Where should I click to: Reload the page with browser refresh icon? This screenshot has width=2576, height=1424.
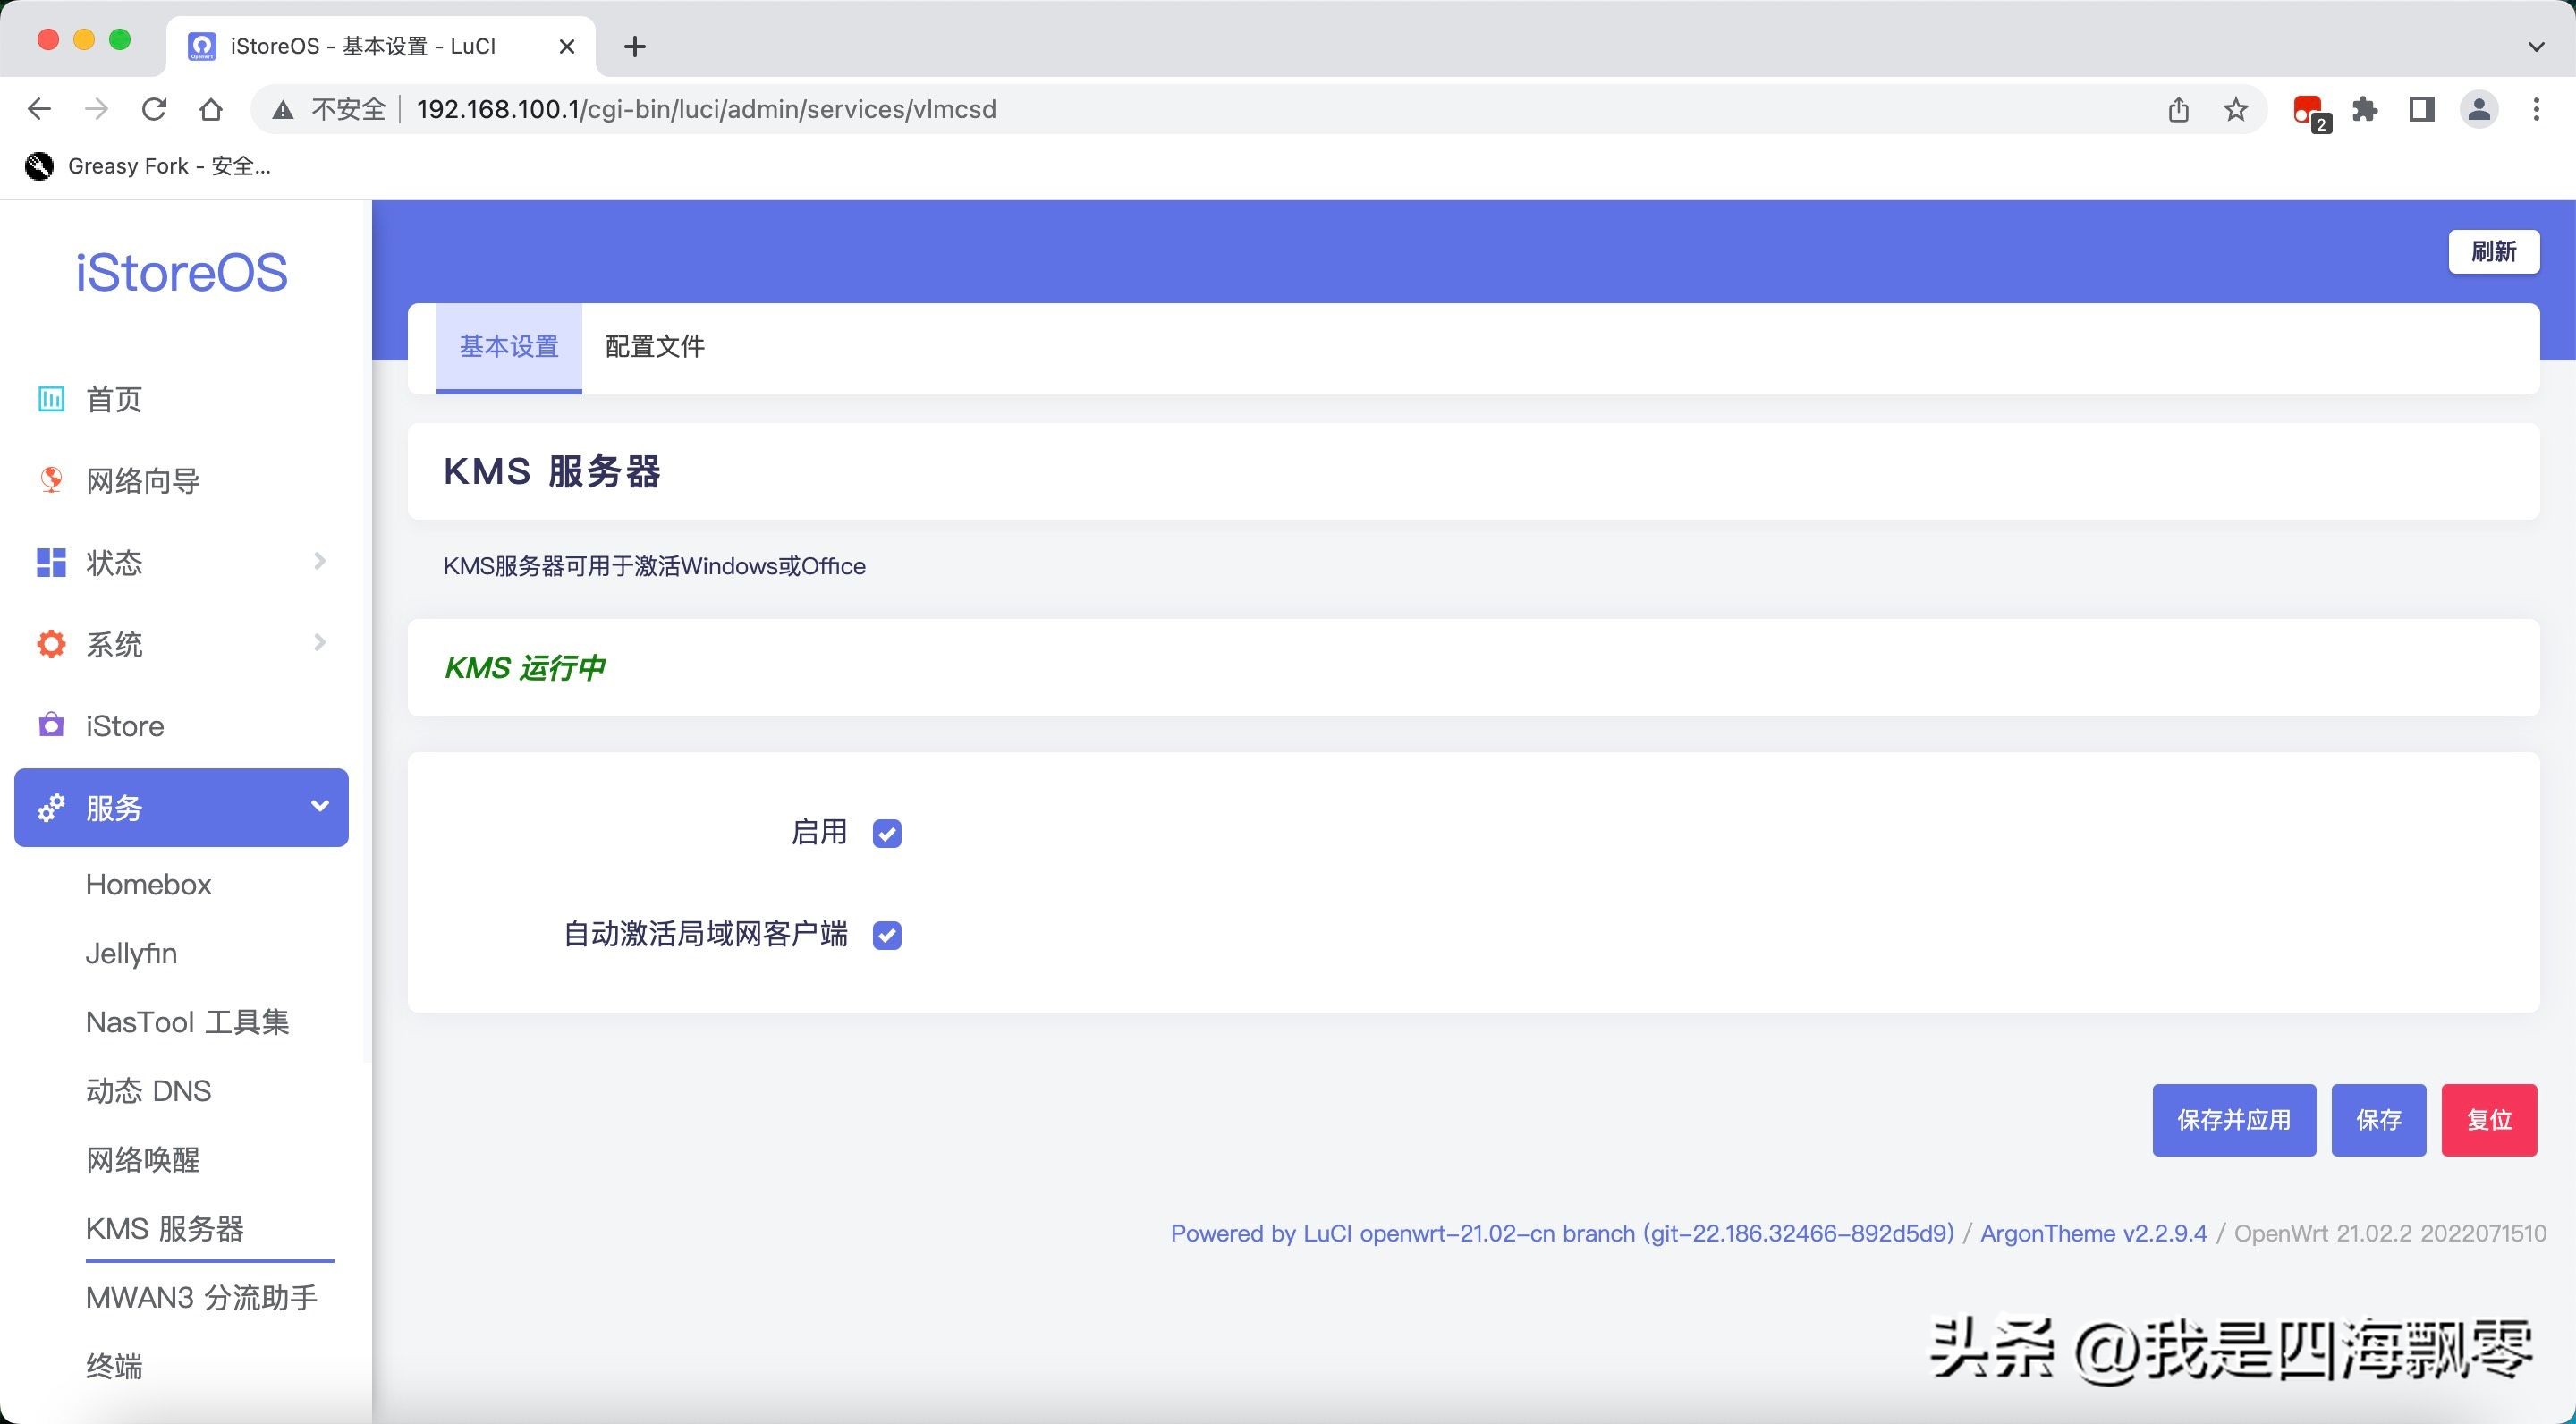tap(154, 109)
